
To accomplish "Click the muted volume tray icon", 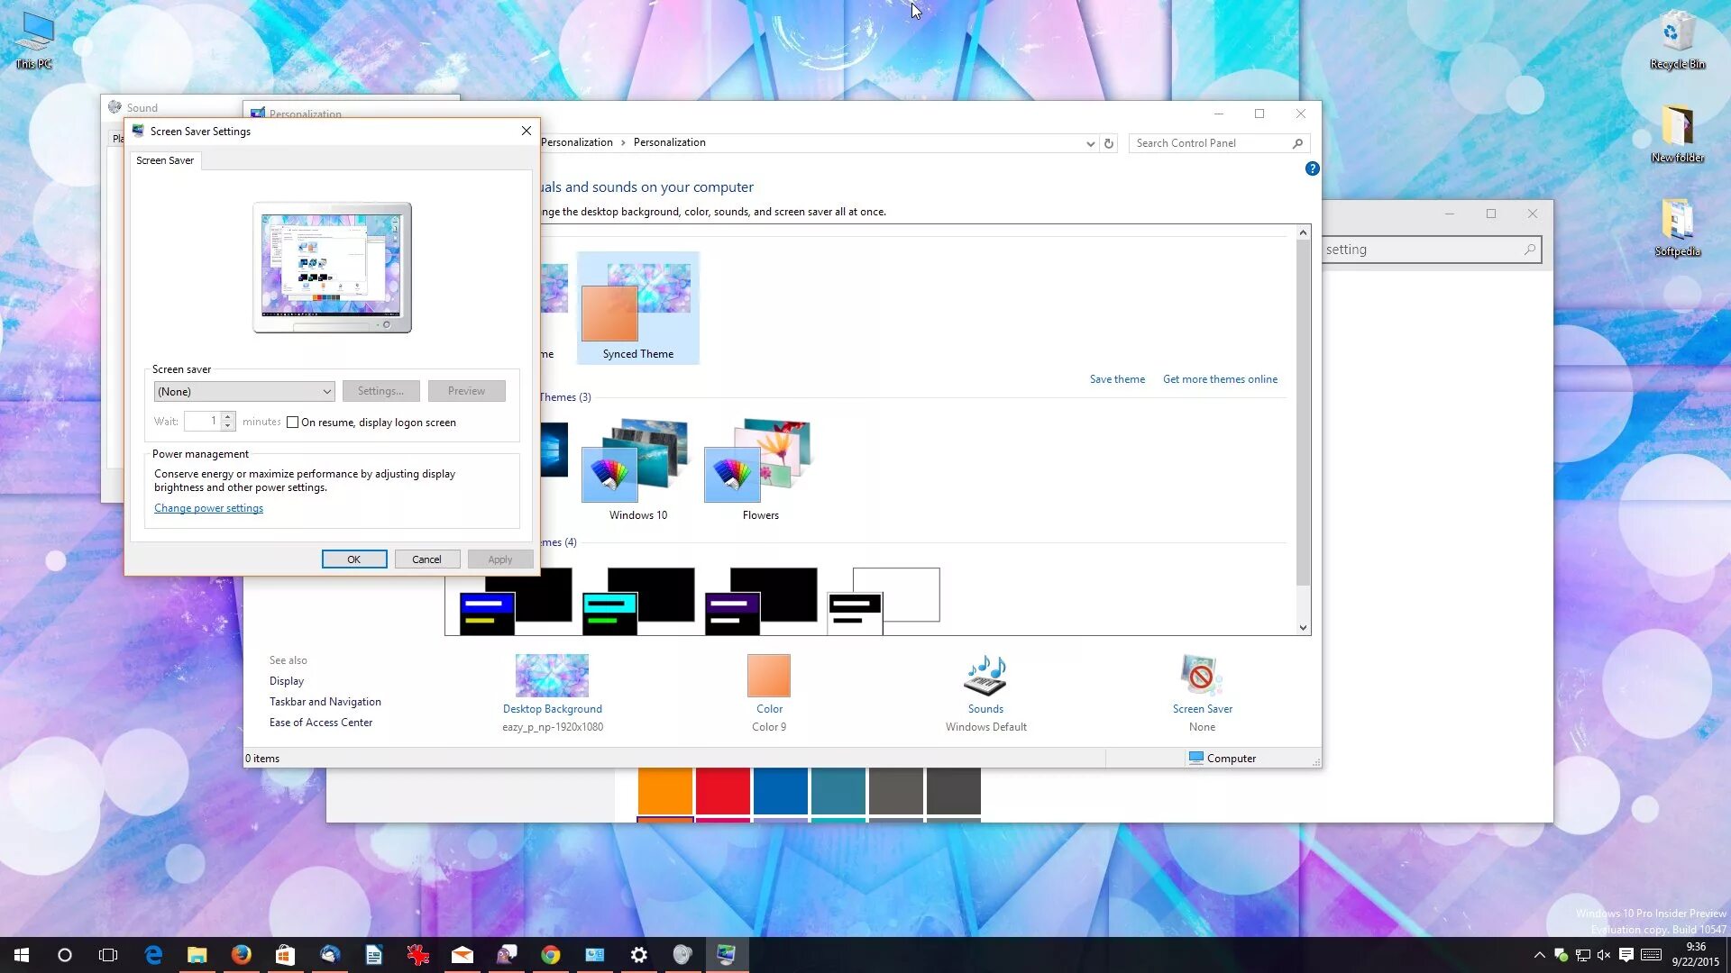I will click(1604, 955).
